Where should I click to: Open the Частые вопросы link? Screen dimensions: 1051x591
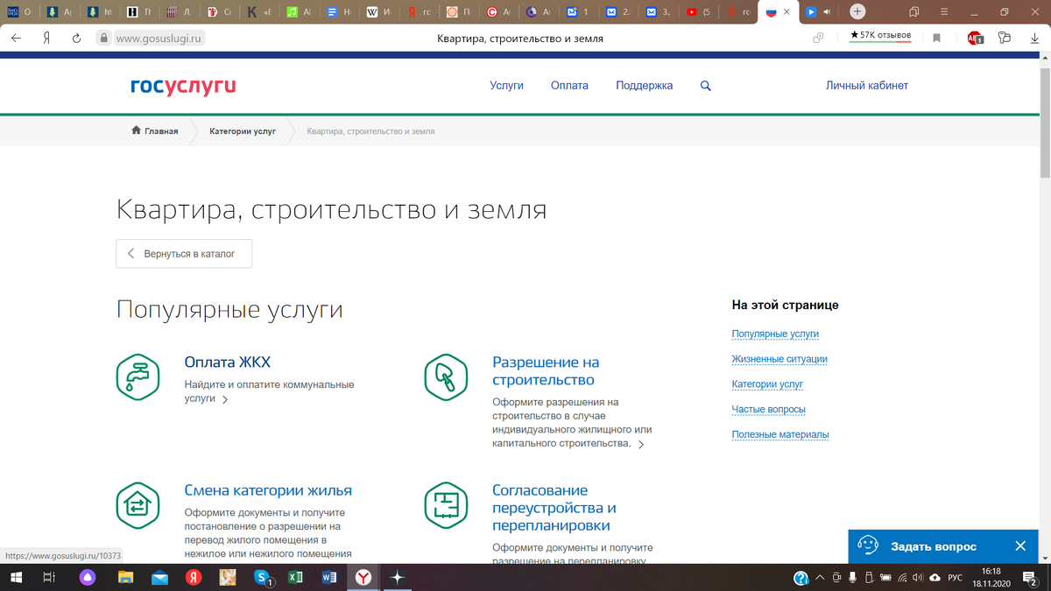[768, 409]
